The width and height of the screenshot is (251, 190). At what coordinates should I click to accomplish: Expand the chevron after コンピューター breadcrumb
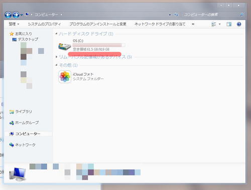tap(61, 15)
